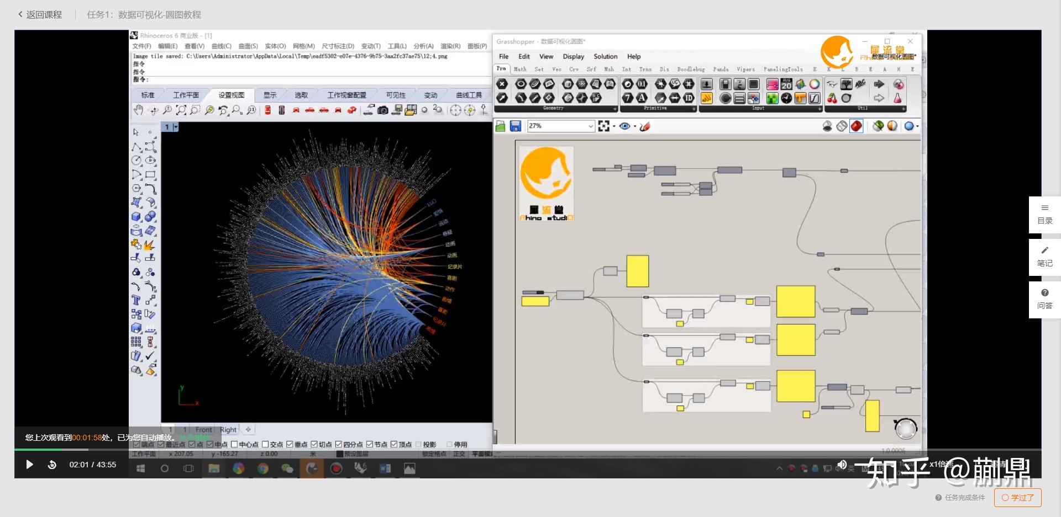Screen dimensions: 1061x517
Task: Select the Point parameter icon in Geometry panel
Action: 502,84
